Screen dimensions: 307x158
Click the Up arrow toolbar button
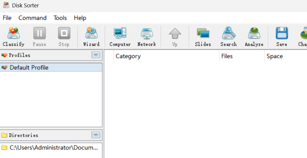(x=175, y=37)
